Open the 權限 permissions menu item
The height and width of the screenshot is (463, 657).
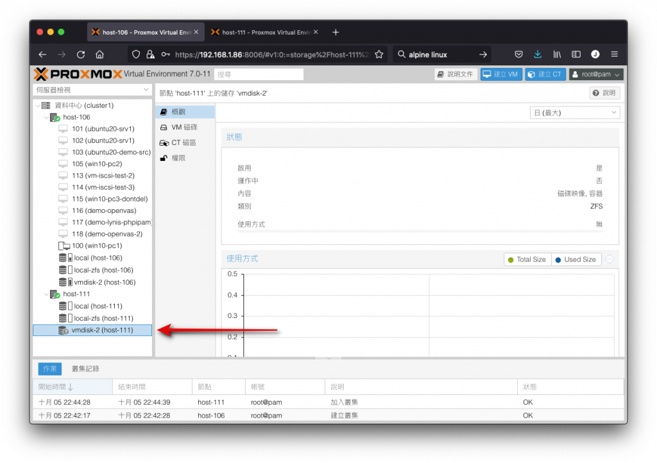tap(185, 158)
